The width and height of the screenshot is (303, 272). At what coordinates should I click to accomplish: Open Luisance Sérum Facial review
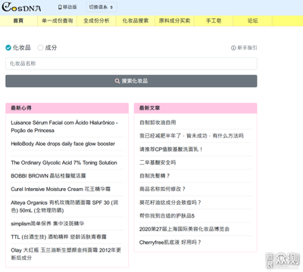[x=64, y=126]
